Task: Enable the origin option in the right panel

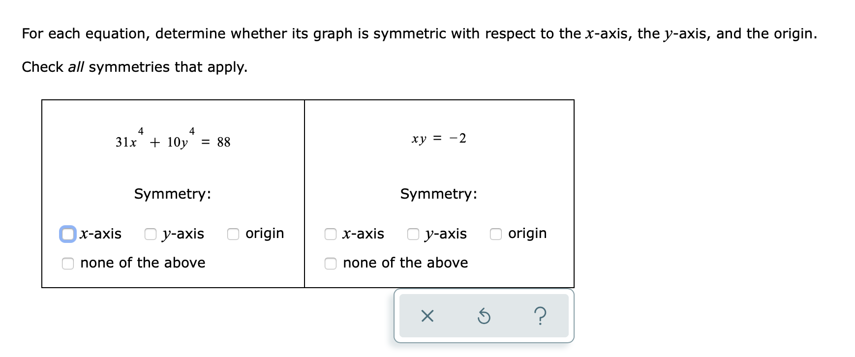Action: point(495,235)
